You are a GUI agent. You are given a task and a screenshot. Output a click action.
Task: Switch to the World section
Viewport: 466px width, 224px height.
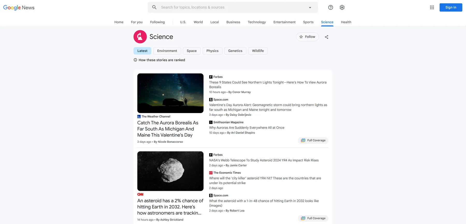tap(198, 22)
